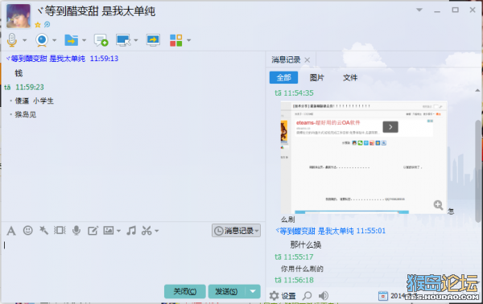Click the magic emoticon wand icon
Screen dimensions: 483x304
pyautogui.click(x=43, y=230)
